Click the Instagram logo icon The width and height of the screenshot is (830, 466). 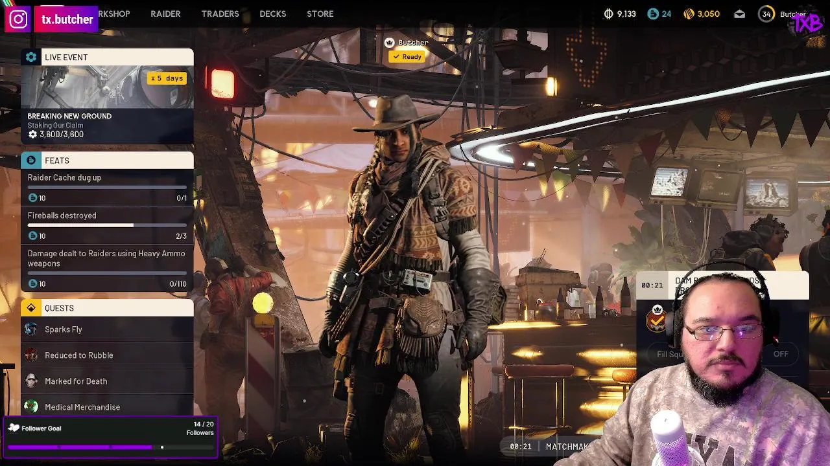tap(19, 19)
